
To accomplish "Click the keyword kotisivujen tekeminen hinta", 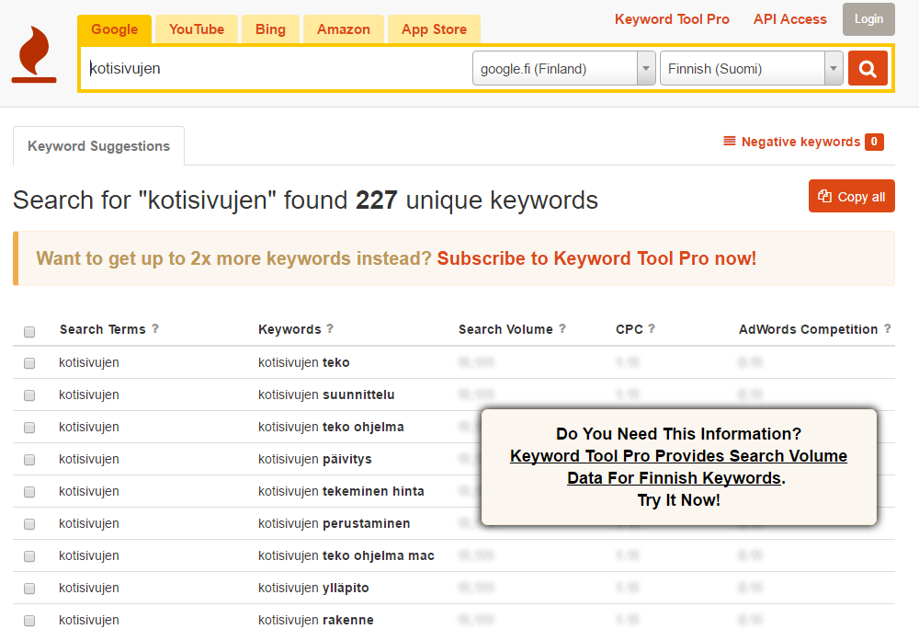I will (x=341, y=491).
